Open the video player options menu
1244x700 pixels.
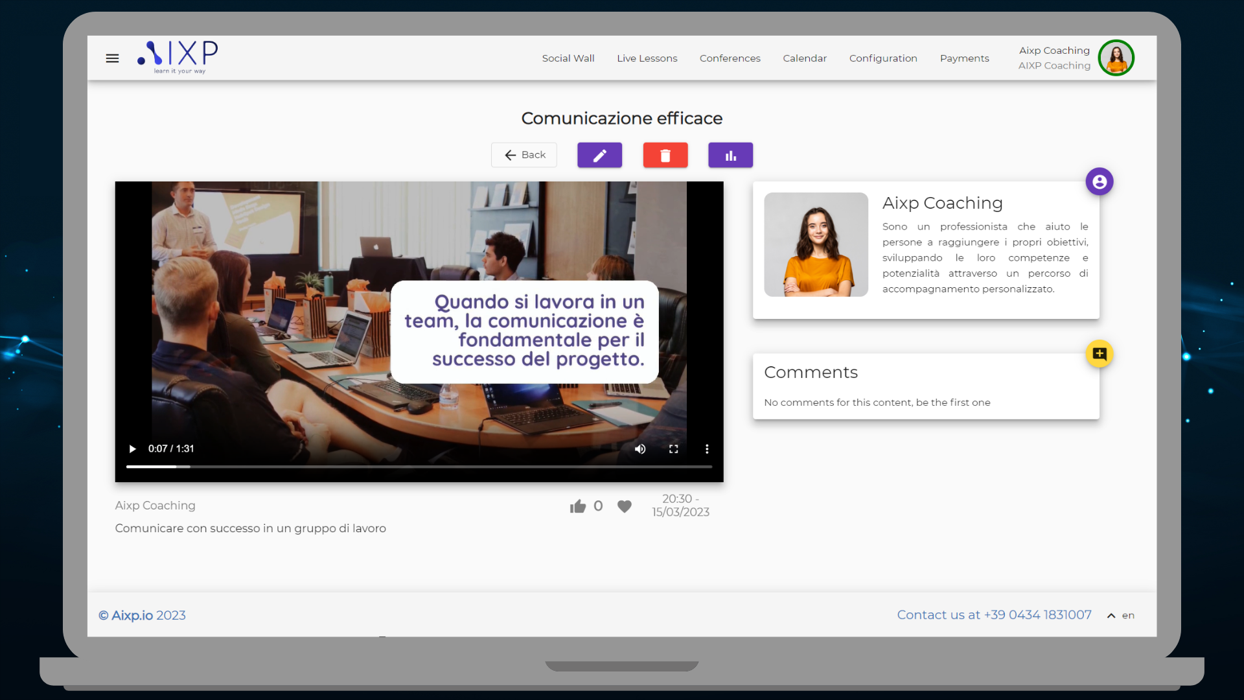point(706,449)
